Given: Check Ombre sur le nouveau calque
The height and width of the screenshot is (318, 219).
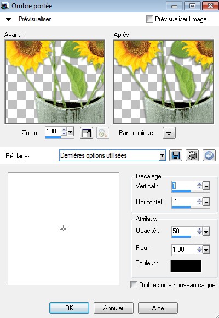Looking at the screenshot, I should tap(134, 284).
